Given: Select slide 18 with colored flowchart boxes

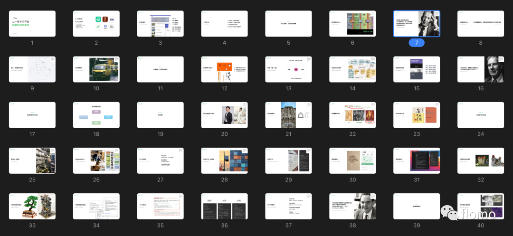Looking at the screenshot, I should point(96,115).
